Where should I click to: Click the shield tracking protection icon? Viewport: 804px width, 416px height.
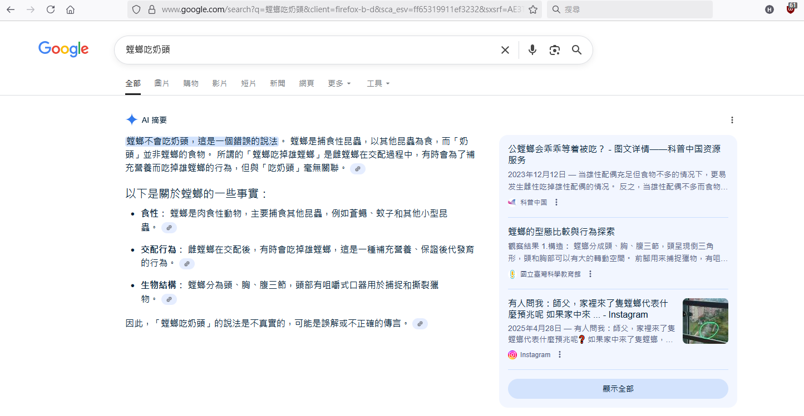pyautogui.click(x=137, y=9)
